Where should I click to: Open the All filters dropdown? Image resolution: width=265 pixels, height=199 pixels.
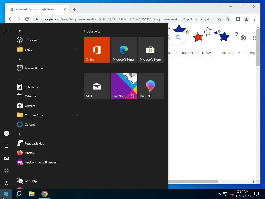[x=231, y=53]
